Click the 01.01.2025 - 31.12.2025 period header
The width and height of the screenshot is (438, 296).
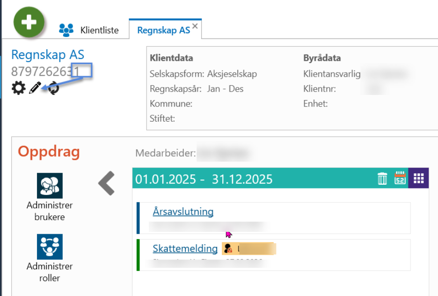[x=204, y=179]
